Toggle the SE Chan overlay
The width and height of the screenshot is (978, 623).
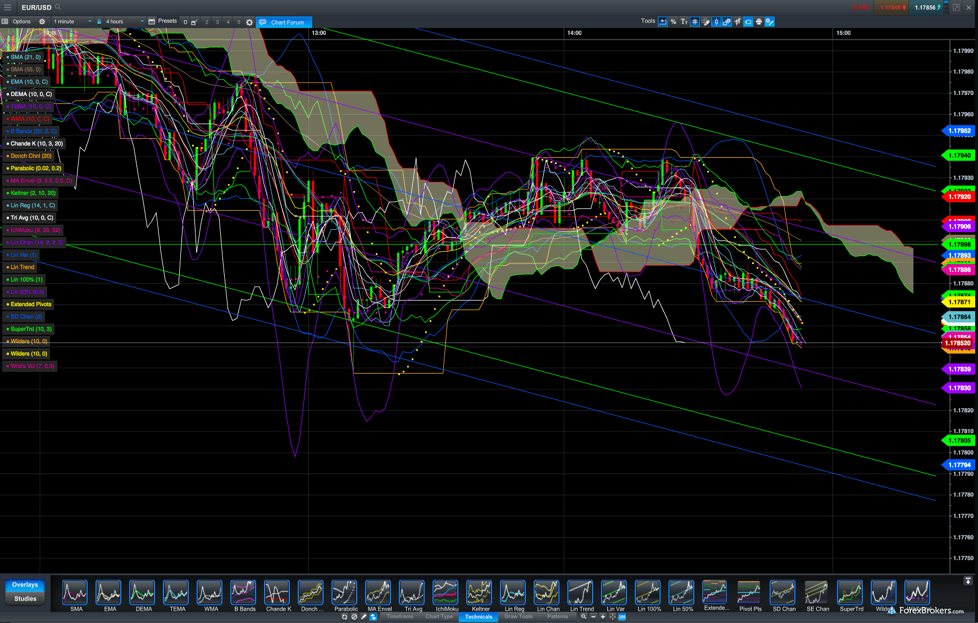[x=816, y=593]
